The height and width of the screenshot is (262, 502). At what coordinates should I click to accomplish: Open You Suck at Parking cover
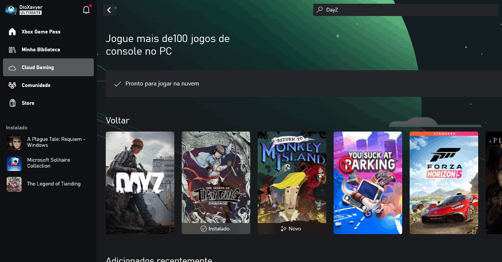368,183
